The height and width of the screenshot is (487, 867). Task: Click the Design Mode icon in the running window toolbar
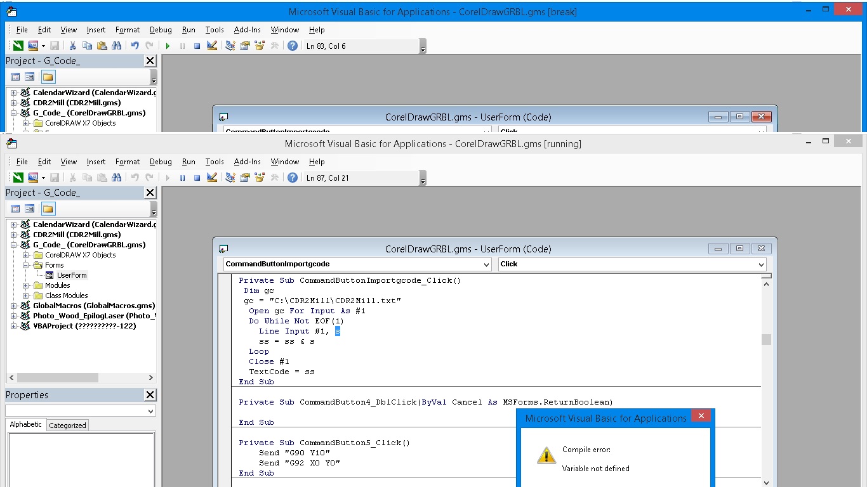point(212,178)
